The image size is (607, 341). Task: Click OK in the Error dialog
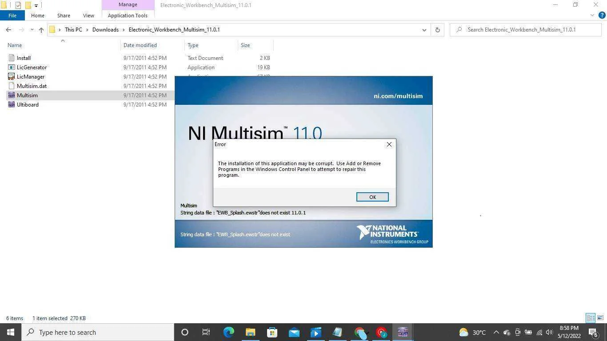click(372, 197)
